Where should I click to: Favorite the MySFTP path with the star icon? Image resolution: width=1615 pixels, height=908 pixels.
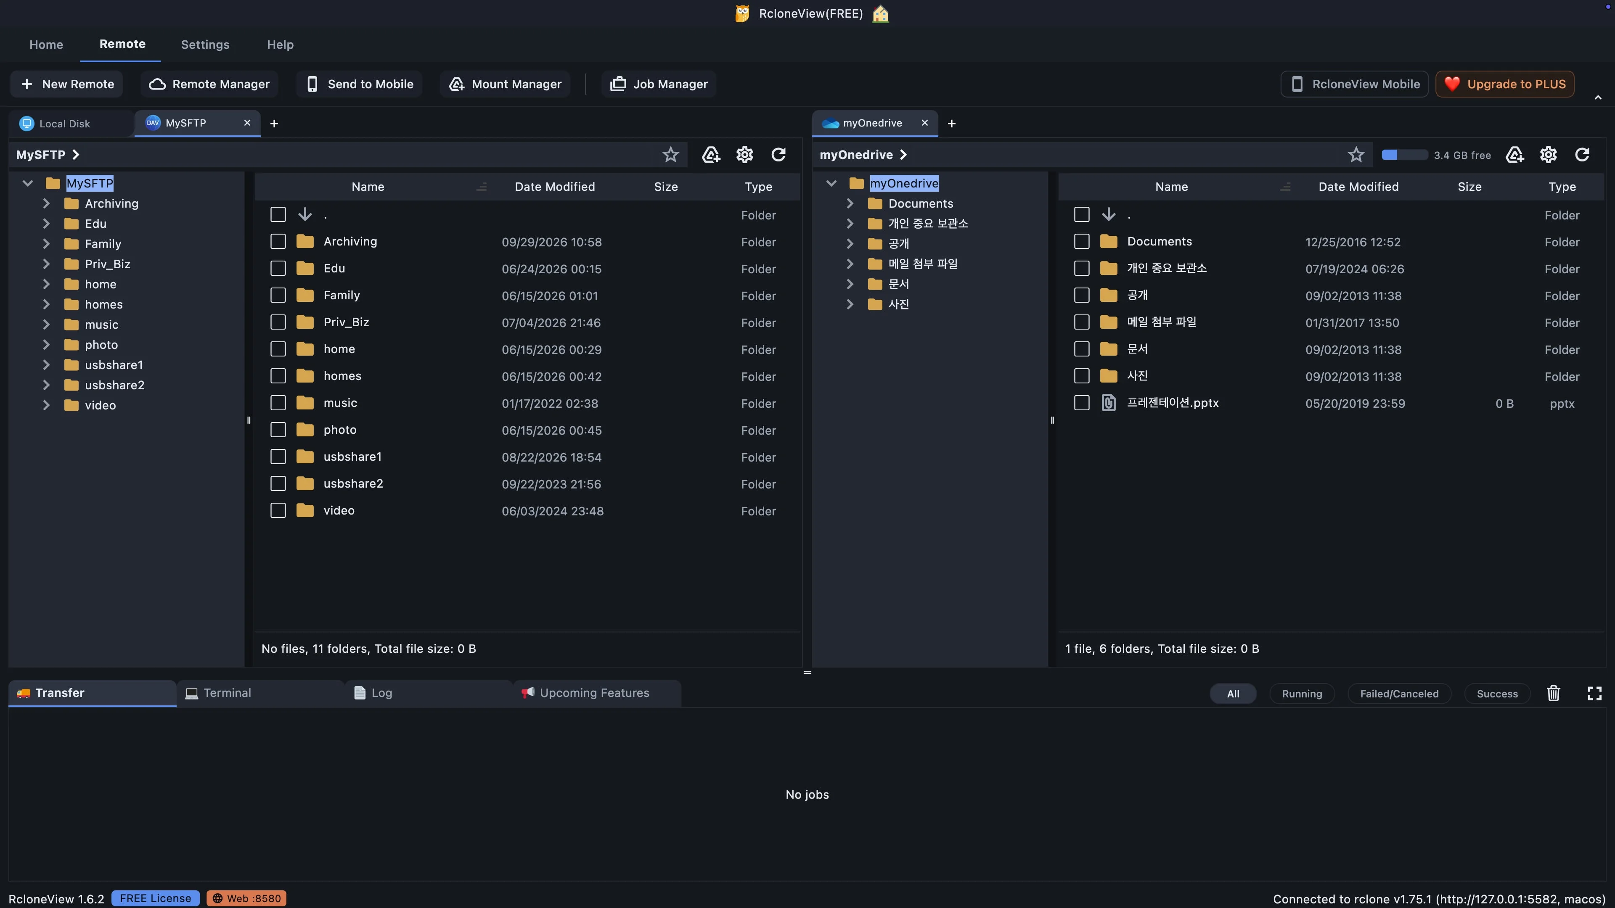coord(670,155)
